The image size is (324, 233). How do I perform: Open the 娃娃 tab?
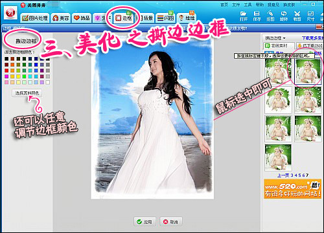pyautogui.click(x=187, y=18)
